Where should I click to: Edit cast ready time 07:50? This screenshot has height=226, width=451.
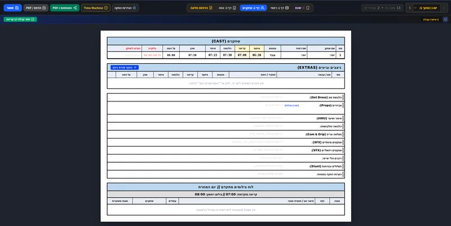(x=192, y=55)
